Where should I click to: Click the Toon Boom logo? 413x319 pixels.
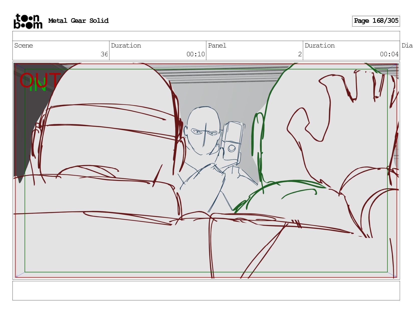28,21
